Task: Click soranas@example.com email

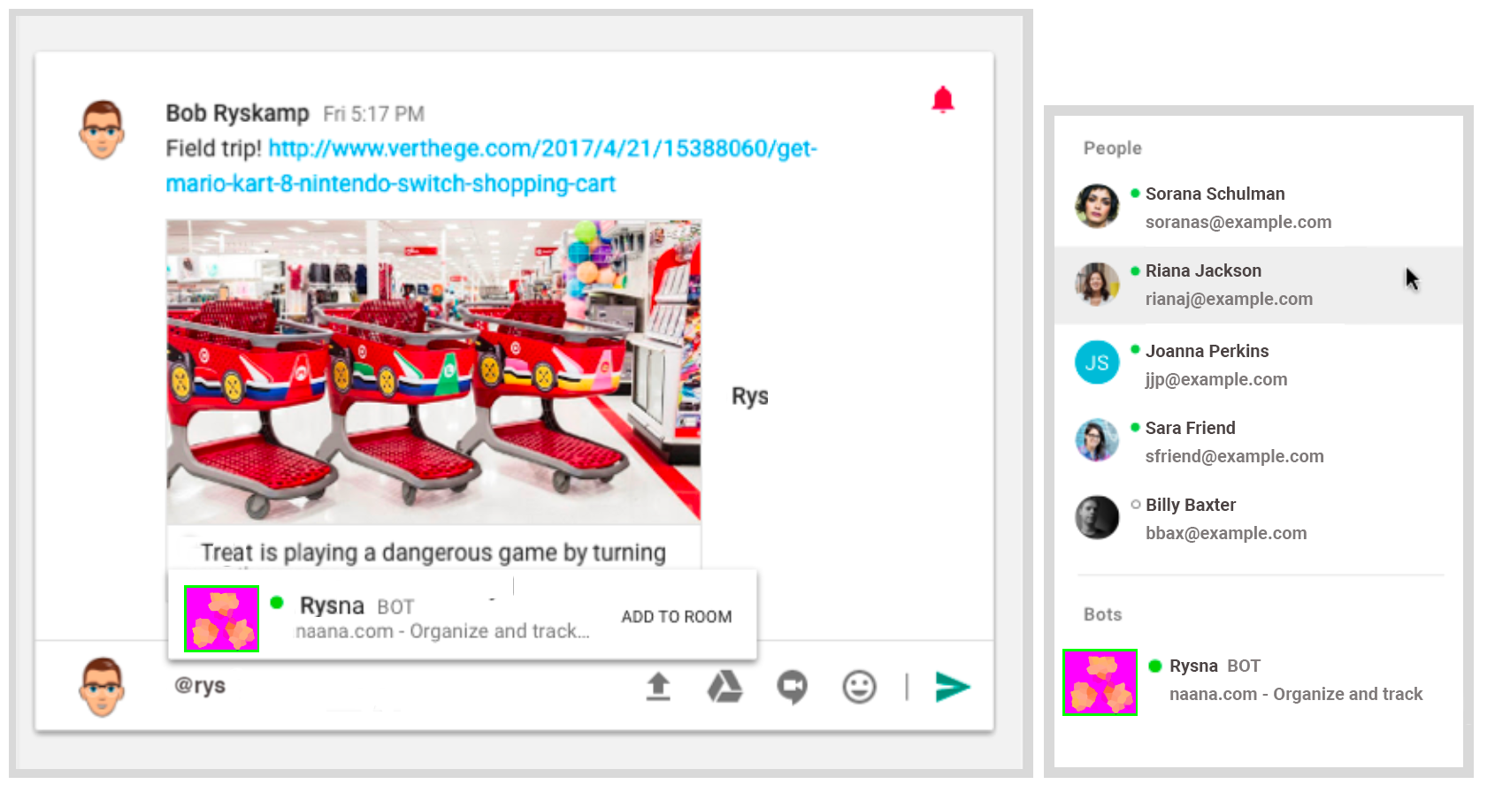Action: pos(1238,222)
